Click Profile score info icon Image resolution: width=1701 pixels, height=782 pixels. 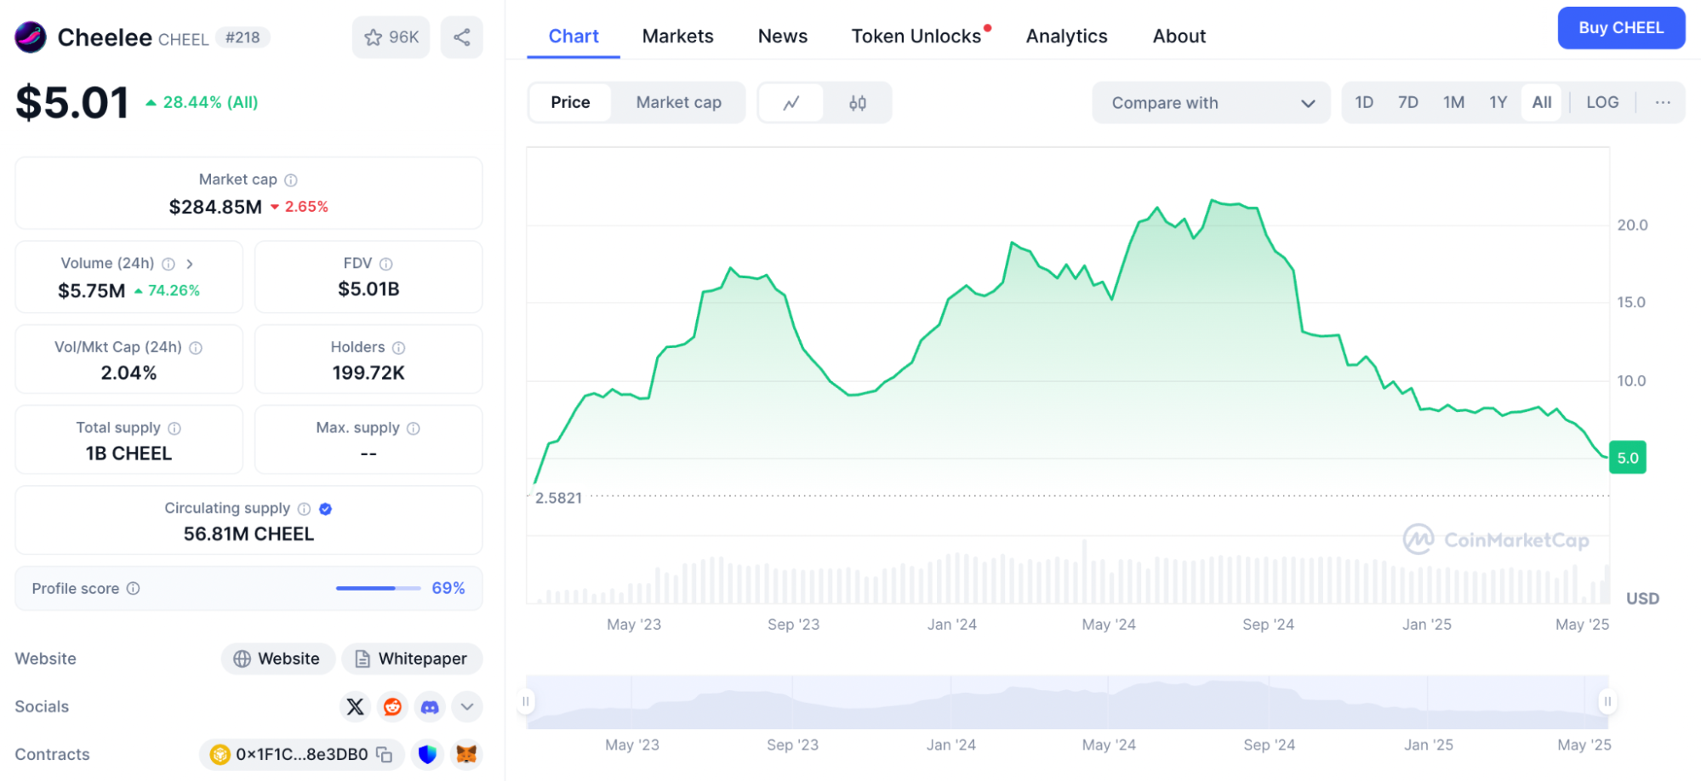[x=134, y=588]
